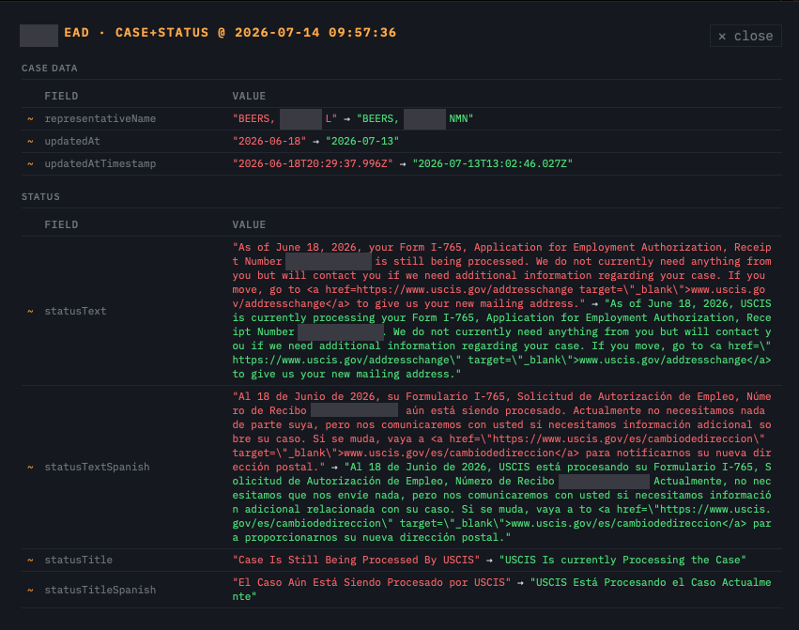Image resolution: width=799 pixels, height=630 pixels.
Task: Click the EAD CASE+STATUS timestamp heading
Action: coord(230,33)
